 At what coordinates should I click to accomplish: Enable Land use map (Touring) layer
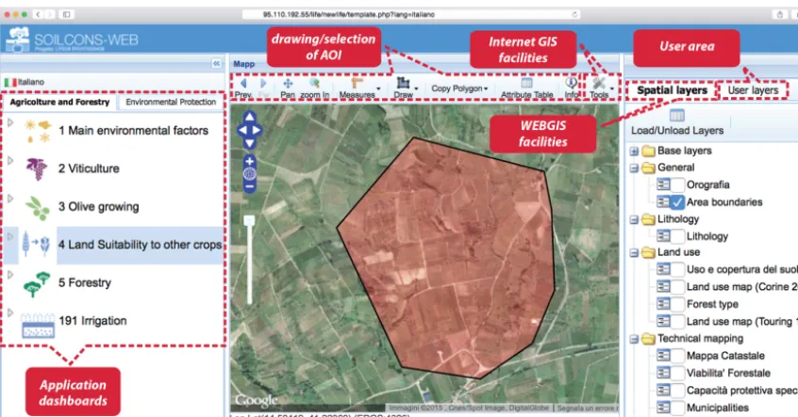click(677, 322)
